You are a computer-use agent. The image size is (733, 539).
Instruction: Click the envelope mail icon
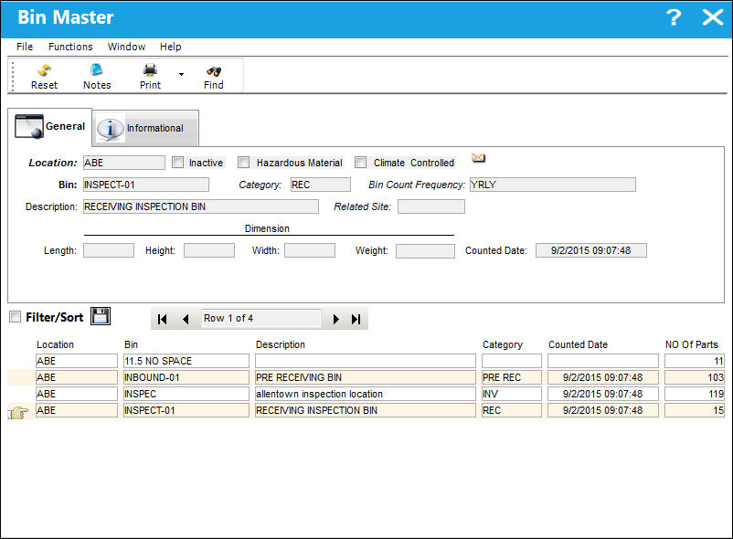point(478,158)
